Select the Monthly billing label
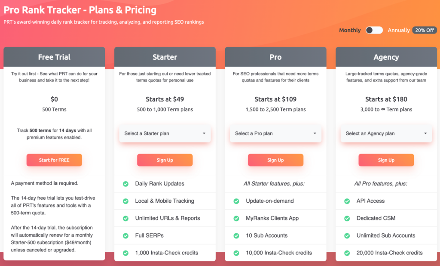The image size is (440, 266). [x=350, y=30]
